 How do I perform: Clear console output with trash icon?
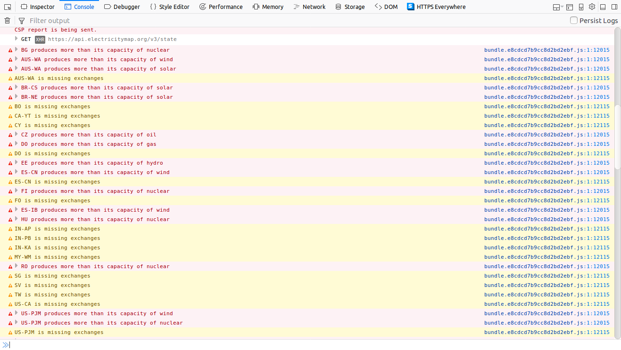(x=7, y=20)
